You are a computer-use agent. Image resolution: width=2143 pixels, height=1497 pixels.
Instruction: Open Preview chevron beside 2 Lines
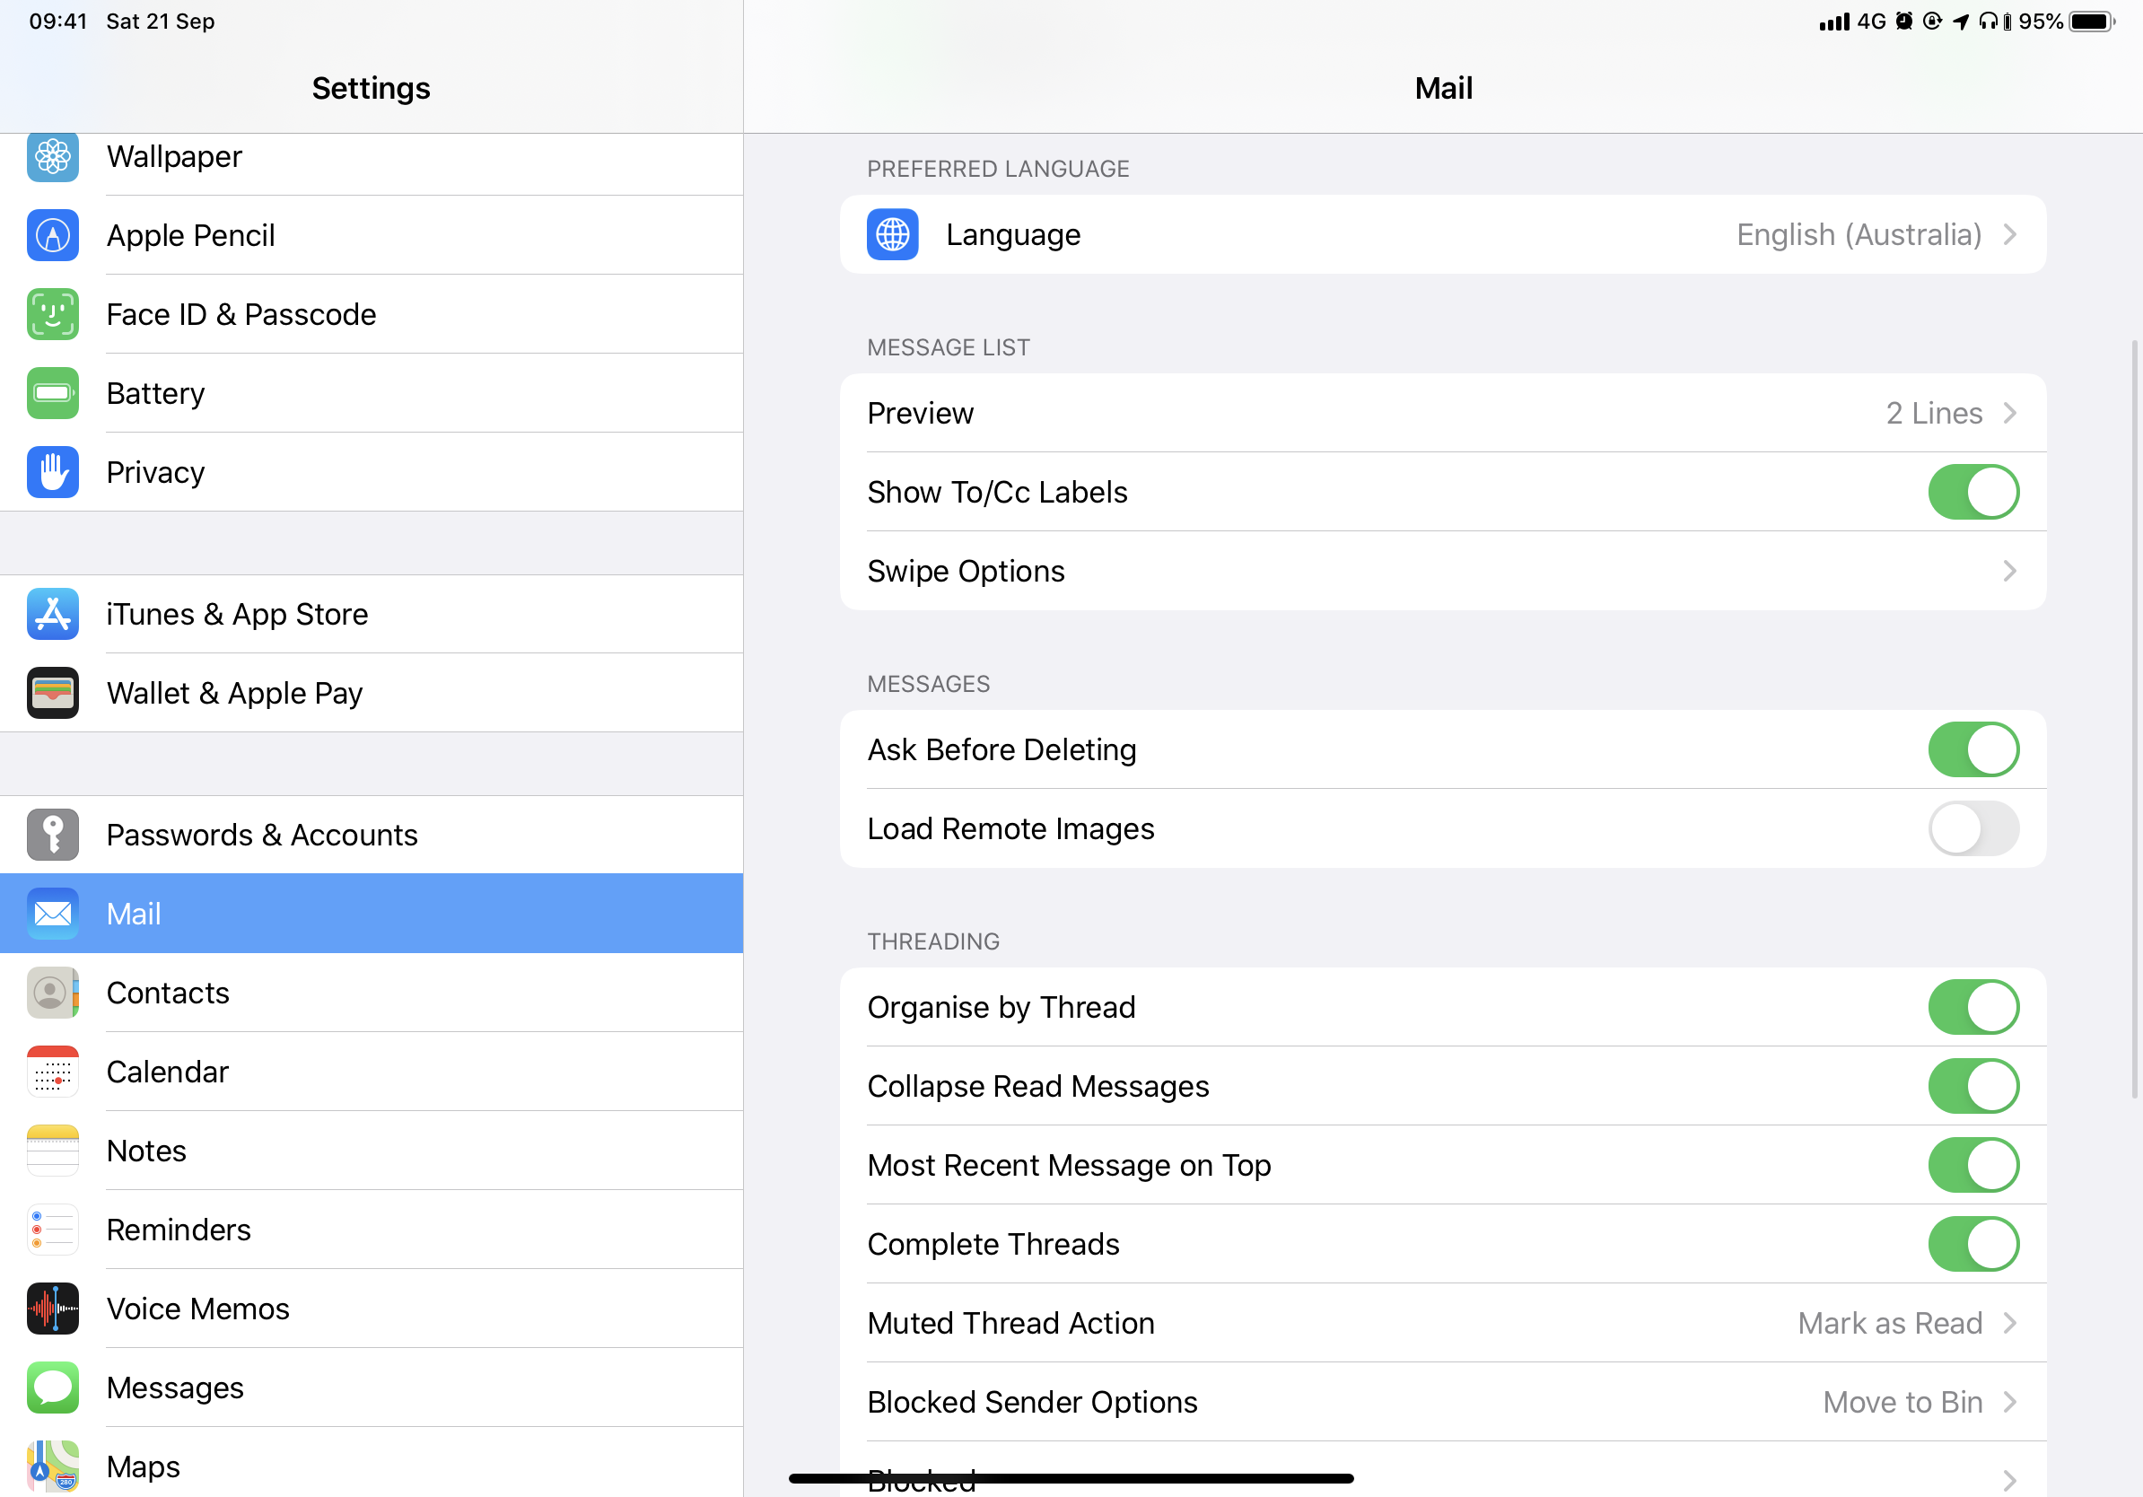tap(2010, 413)
